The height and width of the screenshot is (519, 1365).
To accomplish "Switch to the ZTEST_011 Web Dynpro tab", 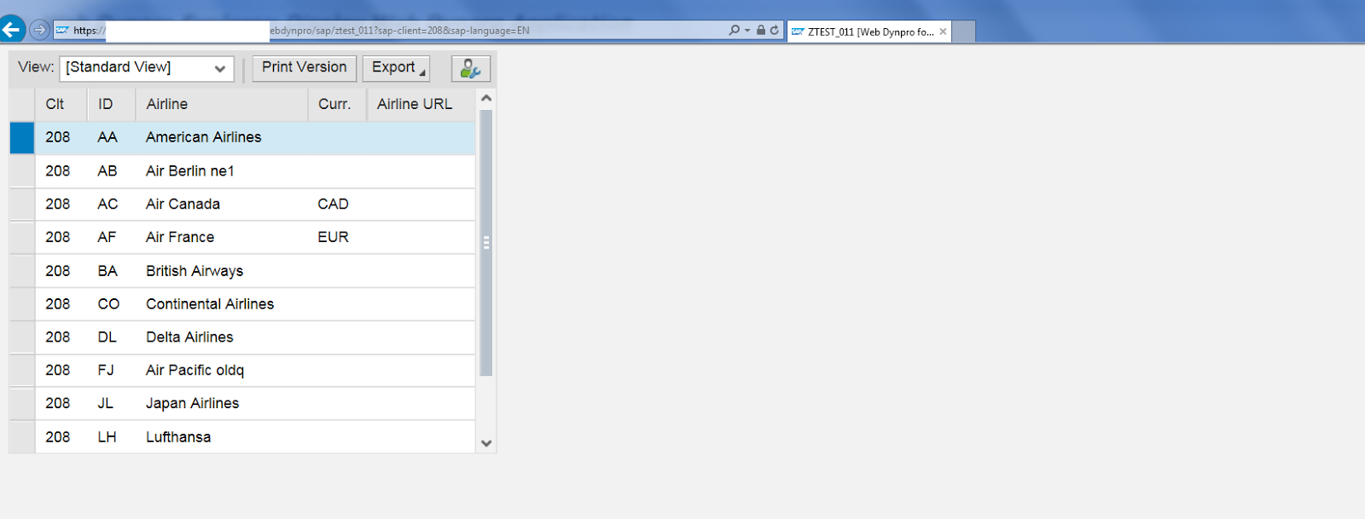I will tap(869, 32).
